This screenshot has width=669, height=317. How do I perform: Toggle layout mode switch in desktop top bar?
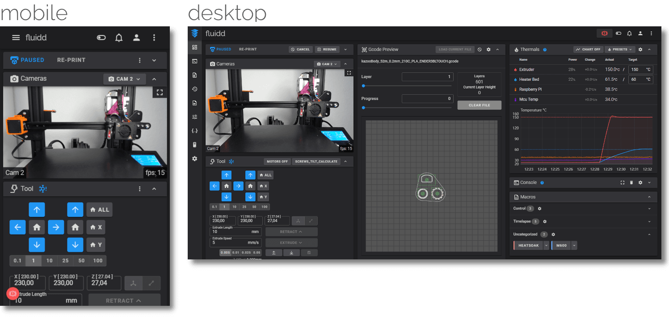(x=619, y=33)
